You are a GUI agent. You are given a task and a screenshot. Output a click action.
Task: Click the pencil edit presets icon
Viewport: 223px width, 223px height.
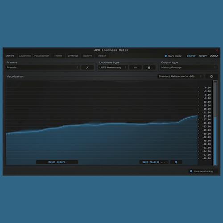(x=87, y=67)
